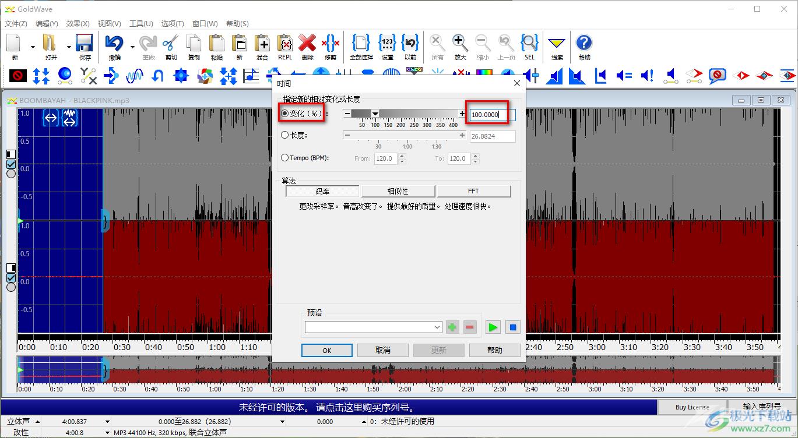Click the 撤销 (Undo) arrow icon
This screenshot has width=798, height=438.
tap(115, 43)
